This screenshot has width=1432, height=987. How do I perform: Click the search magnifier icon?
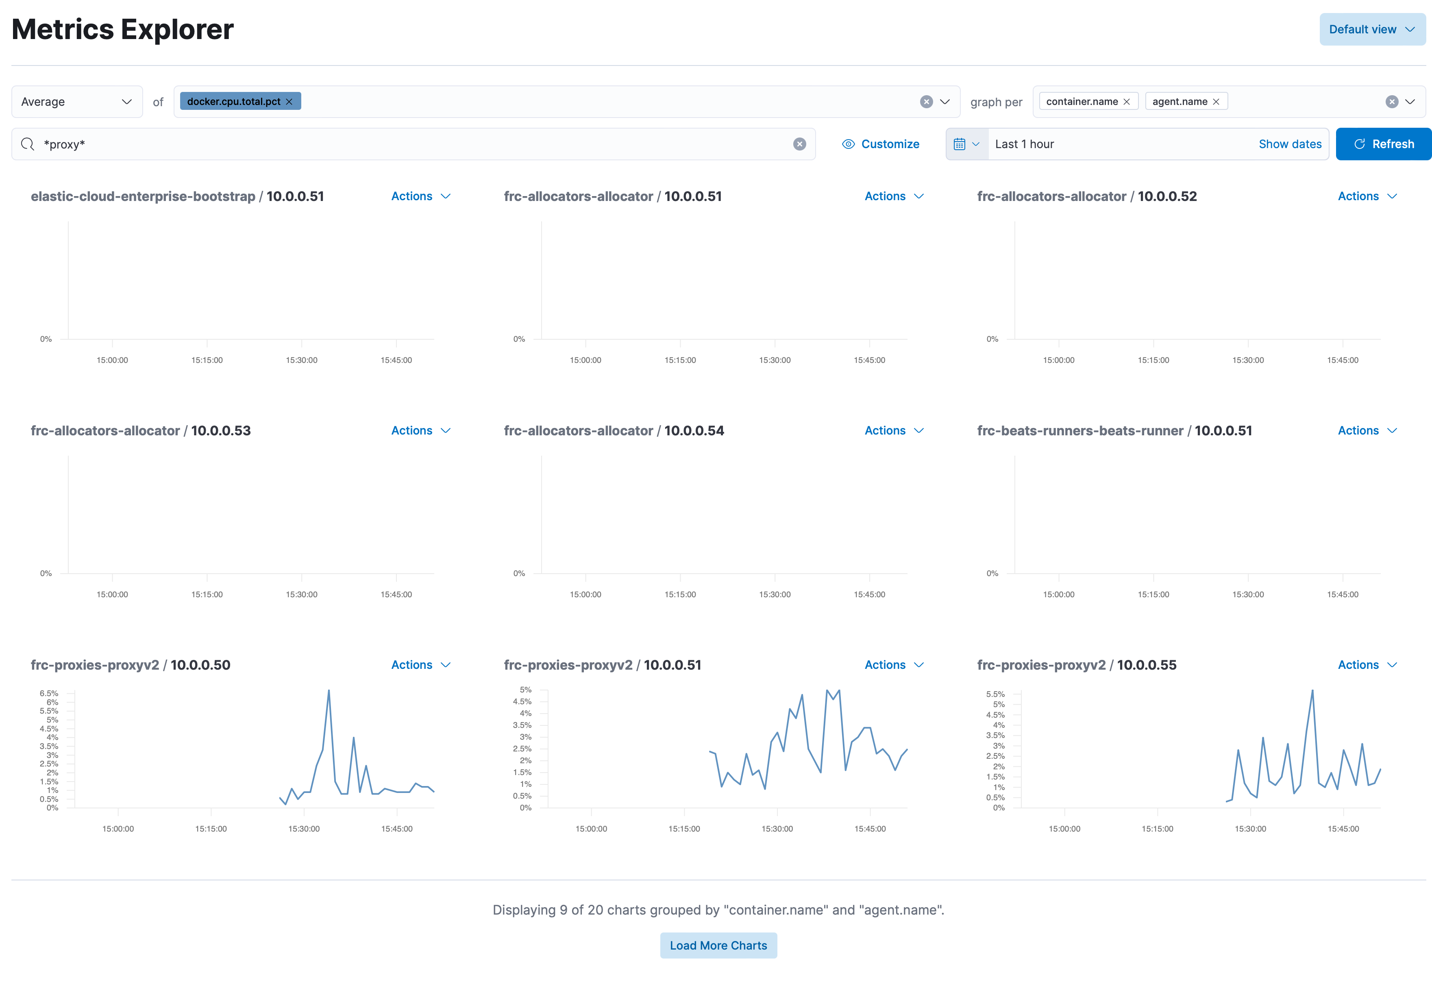tap(27, 144)
